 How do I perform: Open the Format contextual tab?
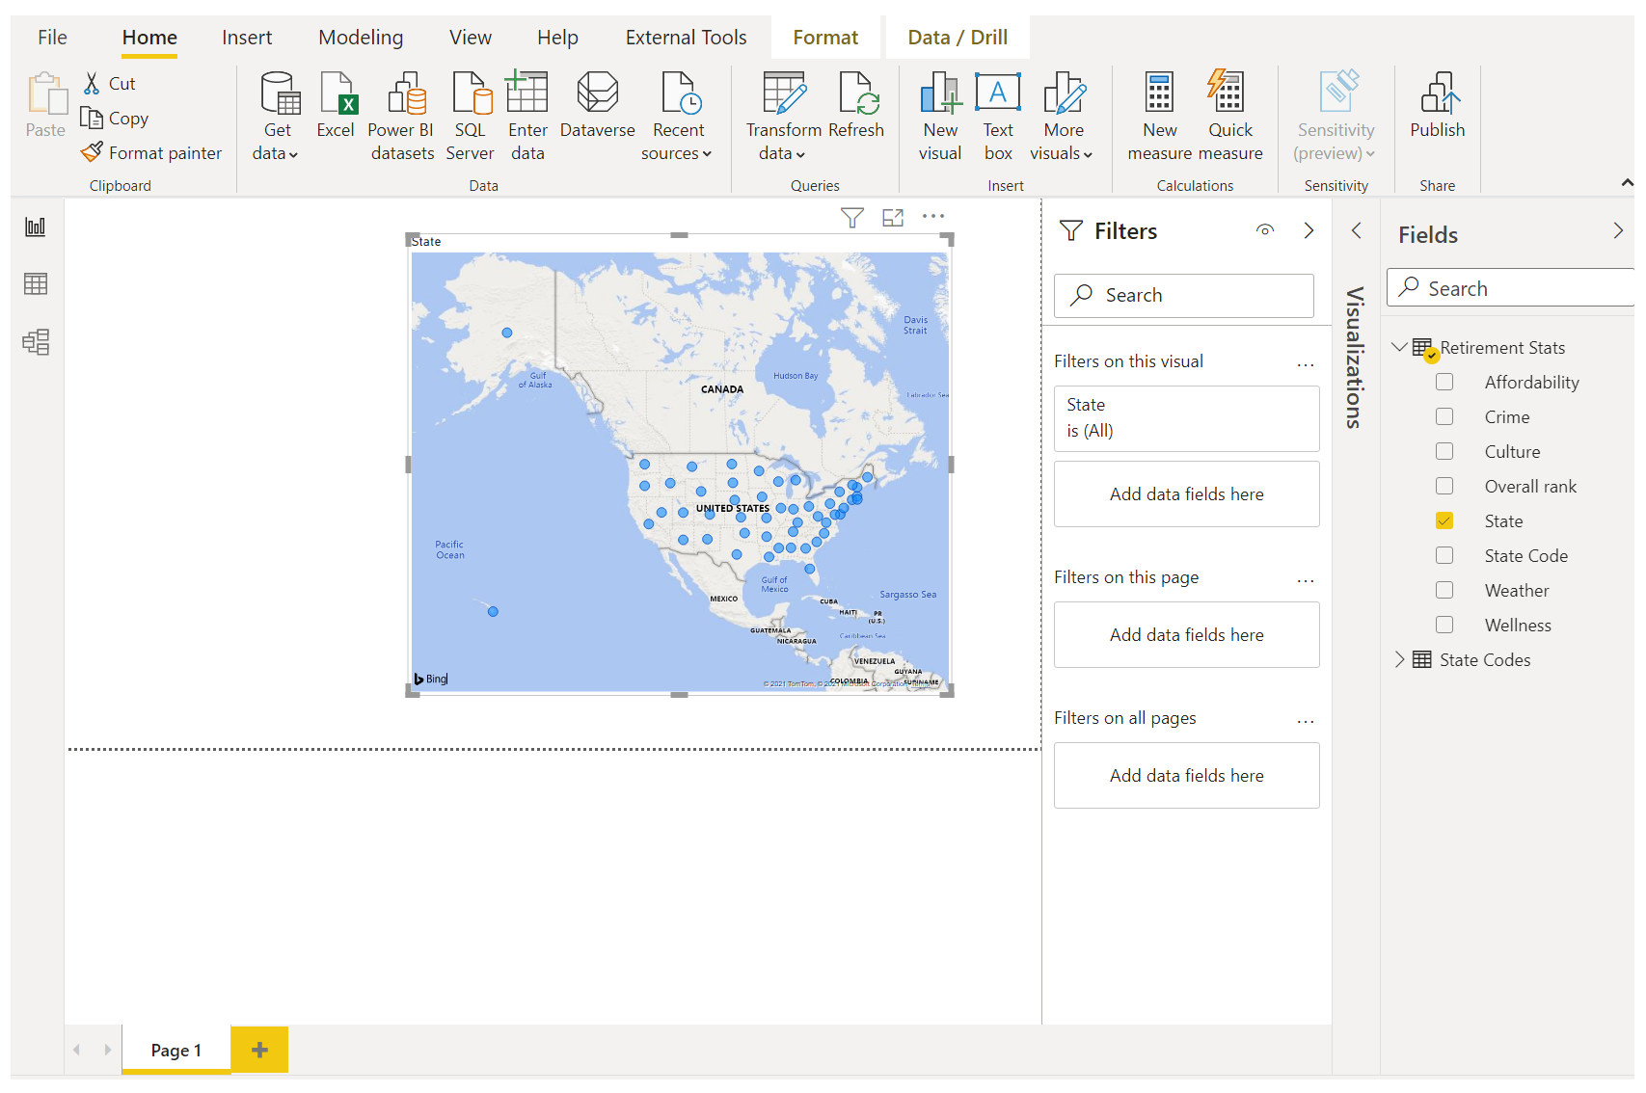825,38
